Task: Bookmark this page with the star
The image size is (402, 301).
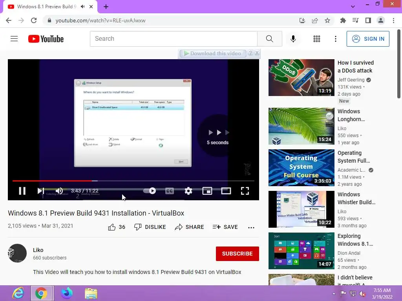Action: pyautogui.click(x=327, y=20)
